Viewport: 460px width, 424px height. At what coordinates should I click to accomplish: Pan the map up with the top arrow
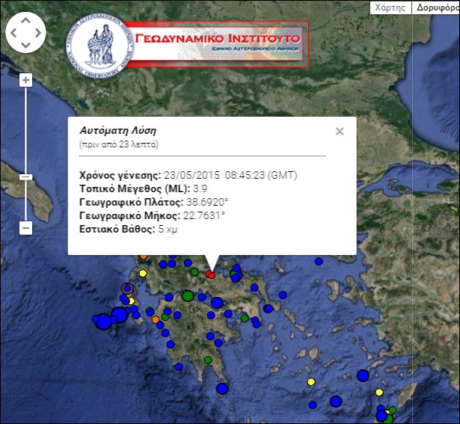tap(25, 20)
